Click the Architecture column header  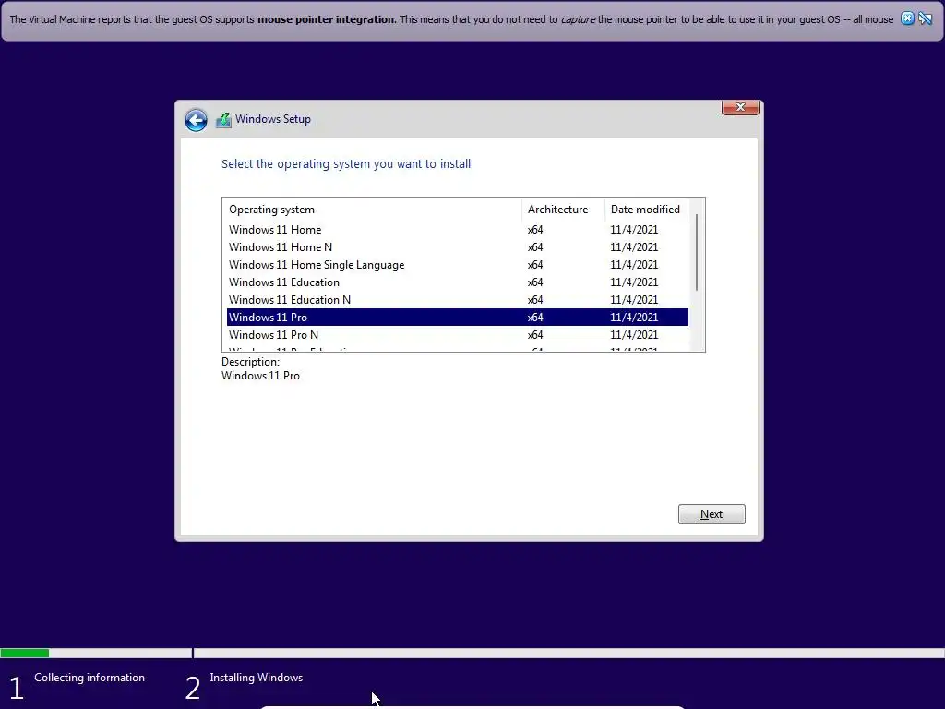[563, 210]
